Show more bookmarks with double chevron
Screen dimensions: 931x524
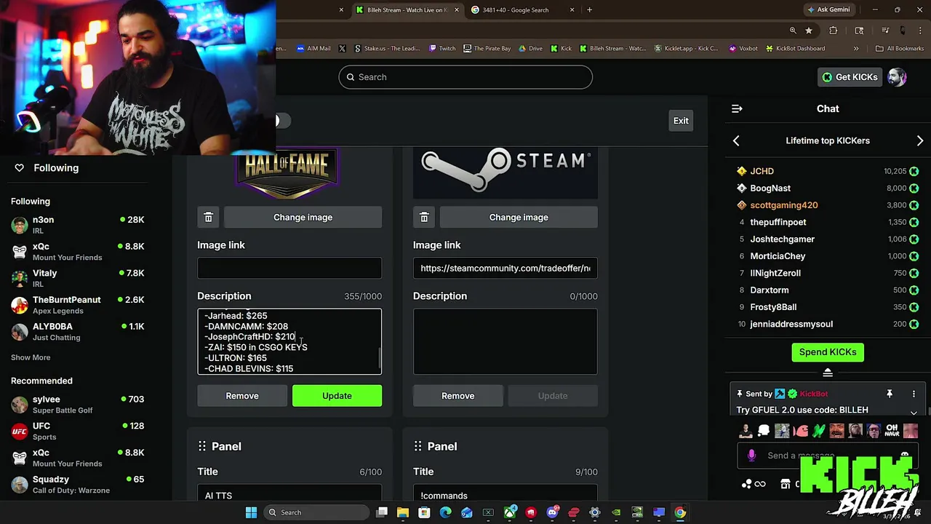pyautogui.click(x=856, y=49)
